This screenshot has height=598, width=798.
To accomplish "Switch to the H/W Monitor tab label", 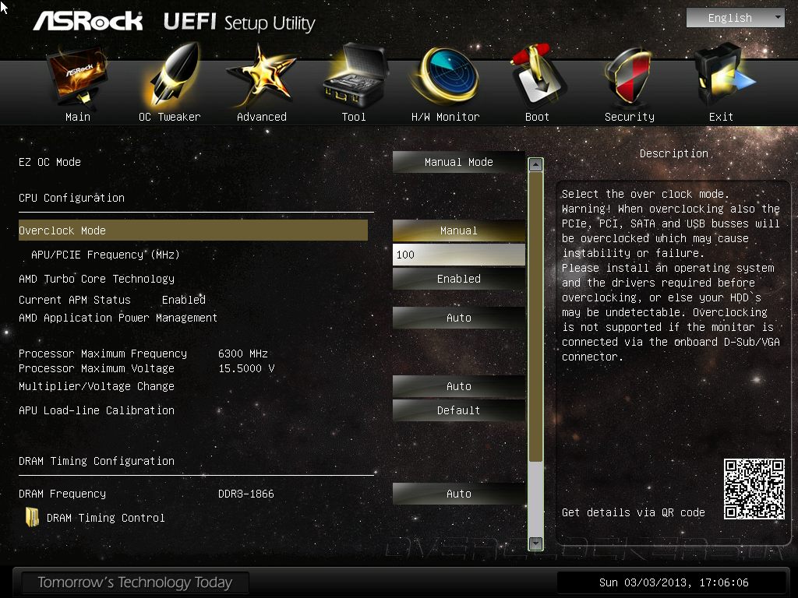I will (x=445, y=117).
